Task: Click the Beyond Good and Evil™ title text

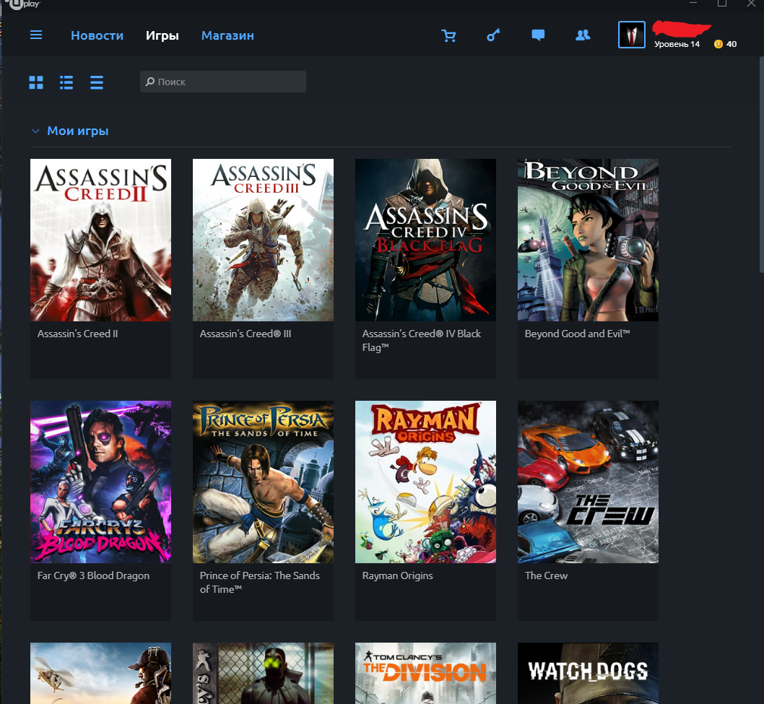Action: pyautogui.click(x=578, y=334)
